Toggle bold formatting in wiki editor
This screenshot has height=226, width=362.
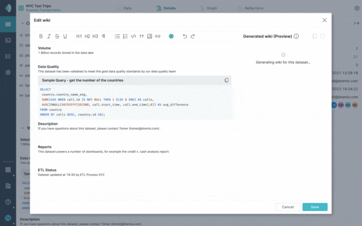[x=41, y=36]
